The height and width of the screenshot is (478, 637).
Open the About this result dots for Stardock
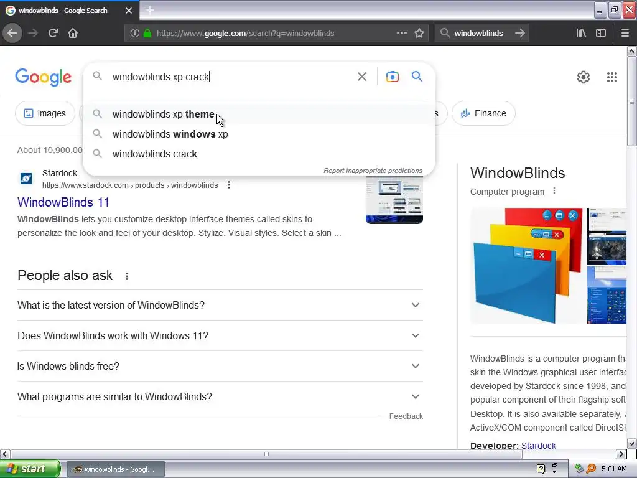point(229,185)
